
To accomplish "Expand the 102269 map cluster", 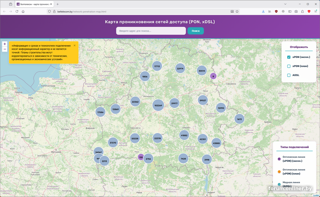I will tap(158, 105).
